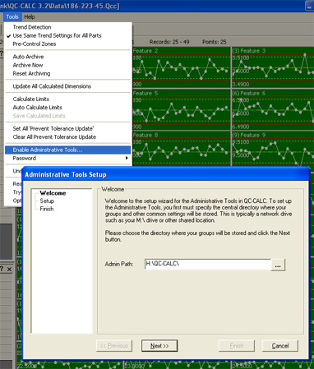314x369 pixels.
Task: Minimize the QC-CALC main window
Action: pos(310,6)
